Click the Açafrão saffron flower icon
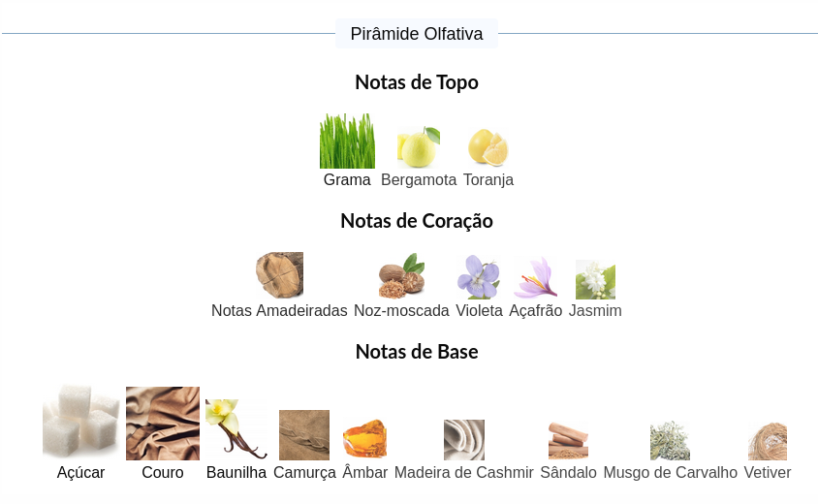The width and height of the screenshot is (818, 504). click(535, 278)
